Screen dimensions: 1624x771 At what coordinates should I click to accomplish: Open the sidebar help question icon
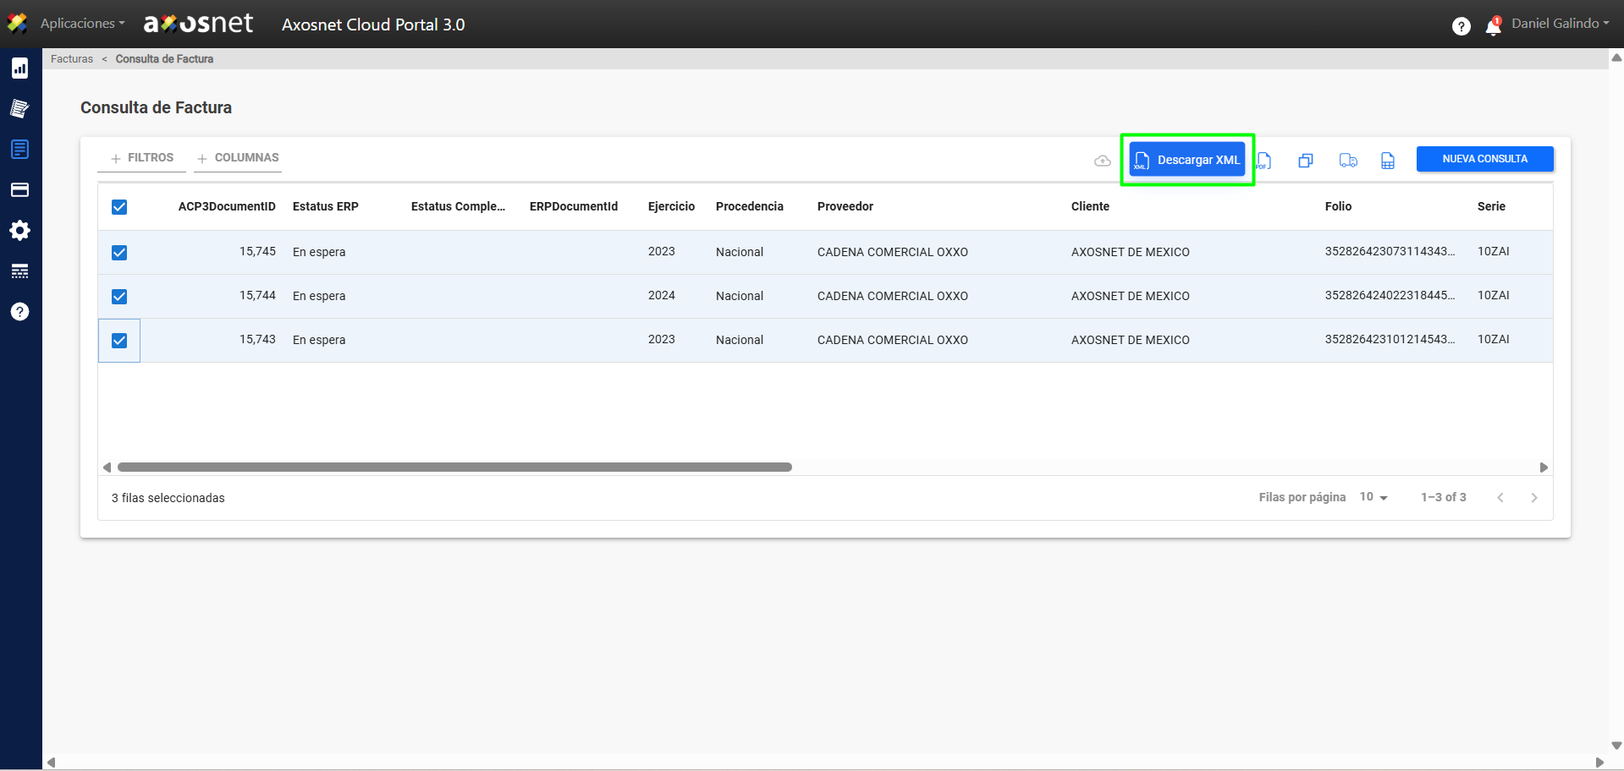pos(20,312)
